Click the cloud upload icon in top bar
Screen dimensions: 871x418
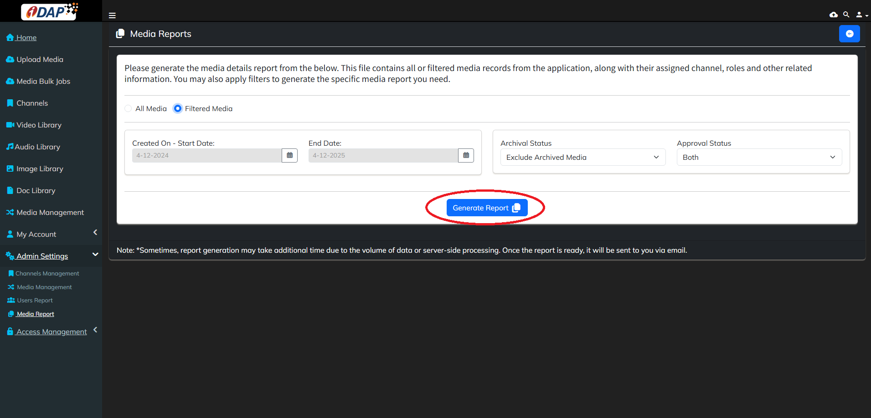[833, 15]
